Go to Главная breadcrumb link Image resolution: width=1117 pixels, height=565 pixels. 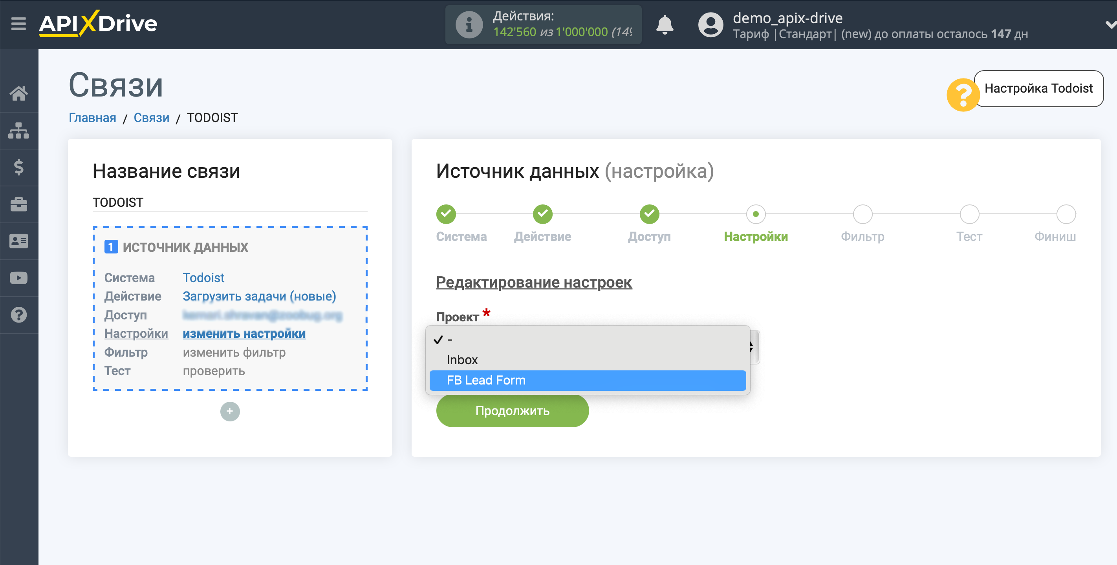click(x=92, y=118)
